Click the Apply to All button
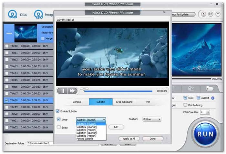 129,139
